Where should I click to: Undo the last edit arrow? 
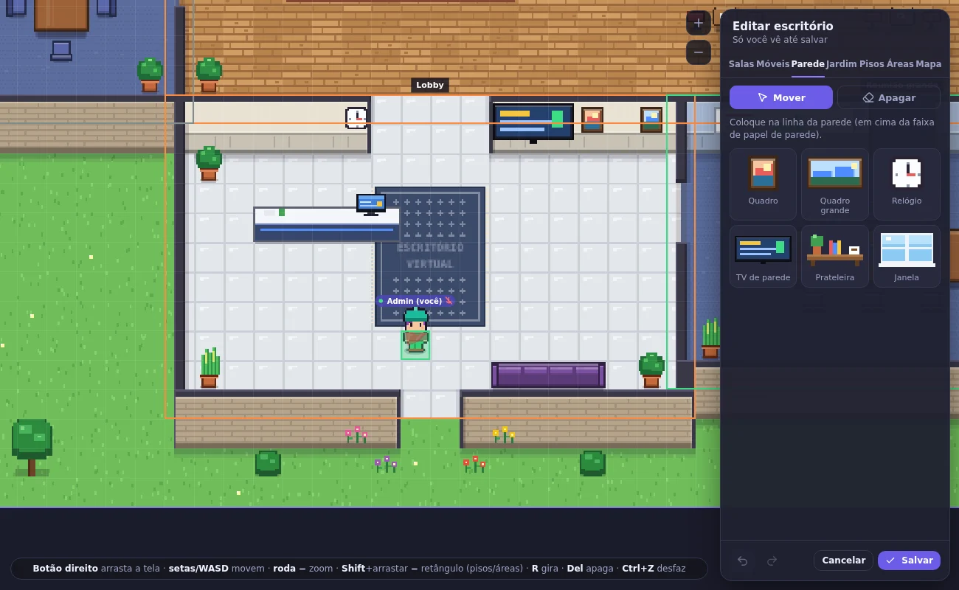742,560
